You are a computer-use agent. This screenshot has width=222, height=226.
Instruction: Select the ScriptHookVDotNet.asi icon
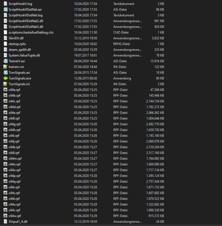click(5, 9)
